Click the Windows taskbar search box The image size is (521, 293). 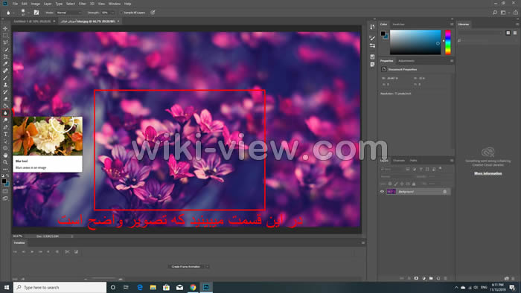60,287
